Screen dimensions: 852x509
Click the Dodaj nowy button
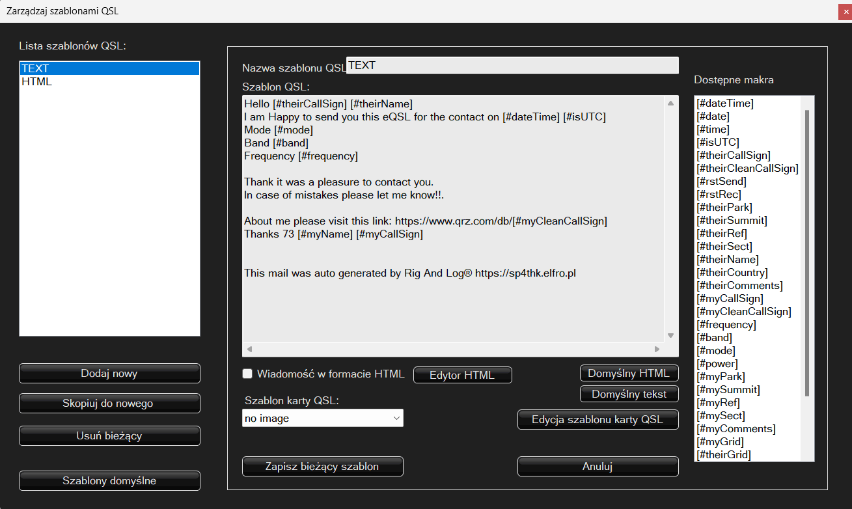(x=109, y=374)
